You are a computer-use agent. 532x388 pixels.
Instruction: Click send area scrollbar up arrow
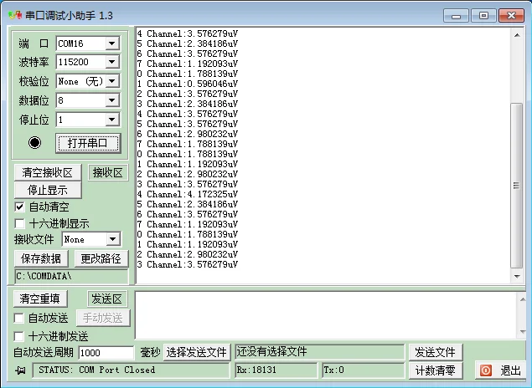523,299
